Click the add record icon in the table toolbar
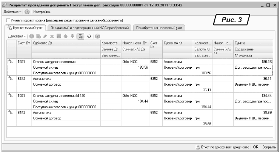Viewport: 280px width, 153px height. click(x=32, y=37)
